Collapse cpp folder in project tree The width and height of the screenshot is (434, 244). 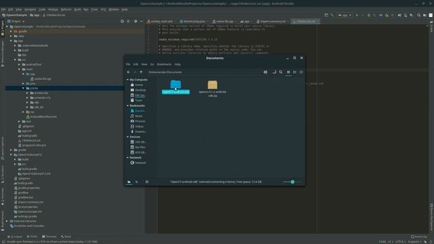[x=23, y=74]
